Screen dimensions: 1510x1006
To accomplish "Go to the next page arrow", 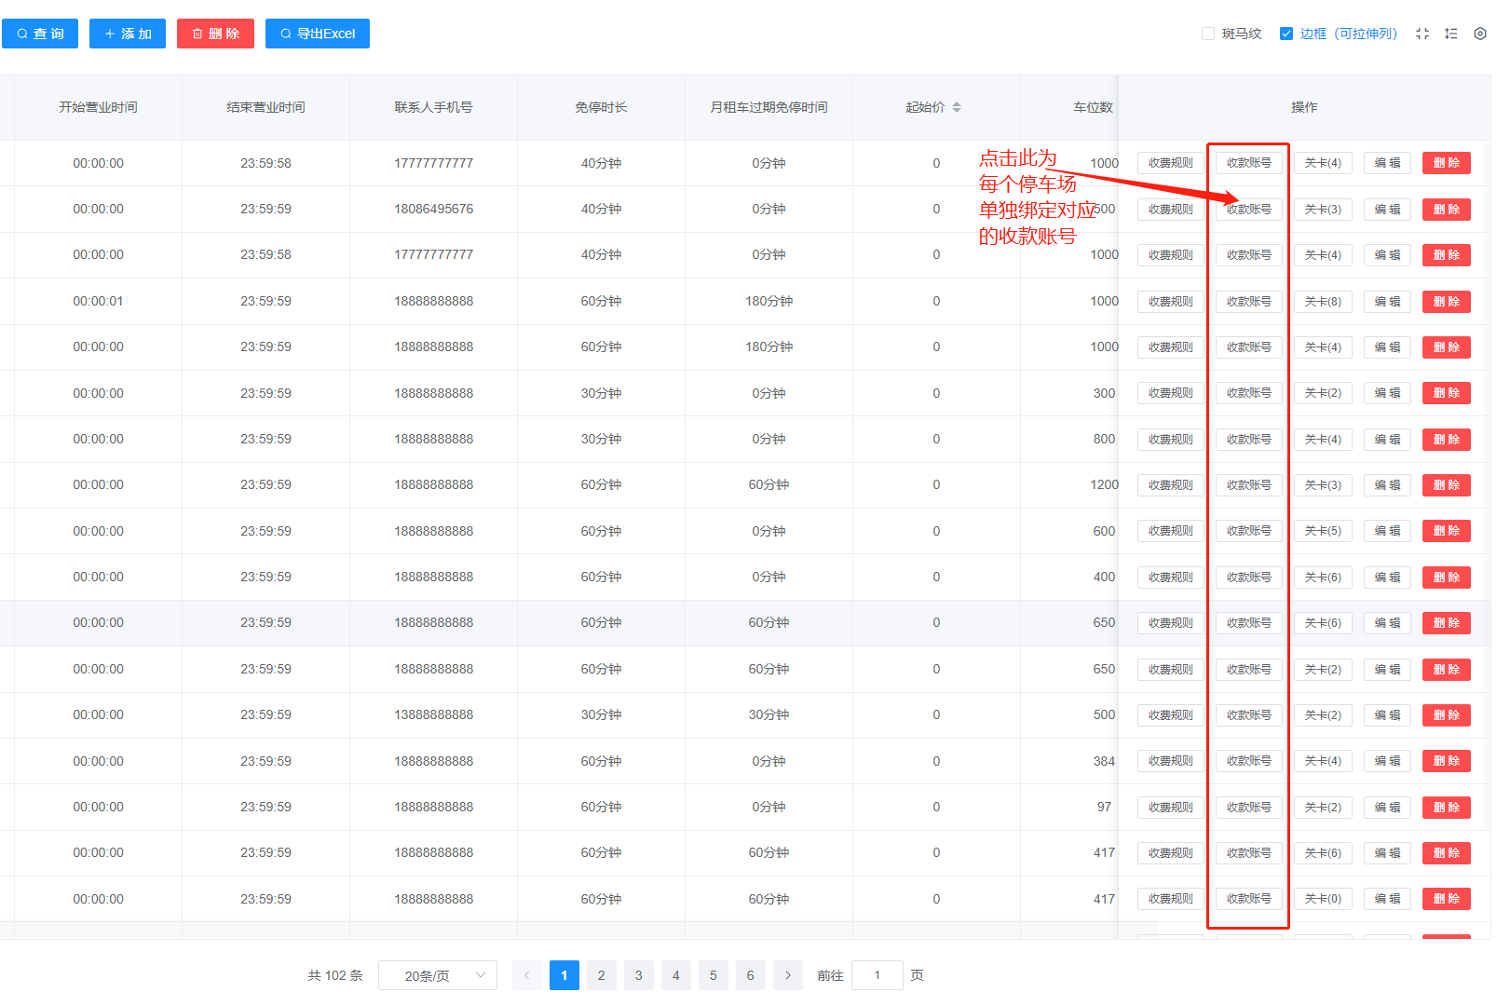I will coord(787,975).
